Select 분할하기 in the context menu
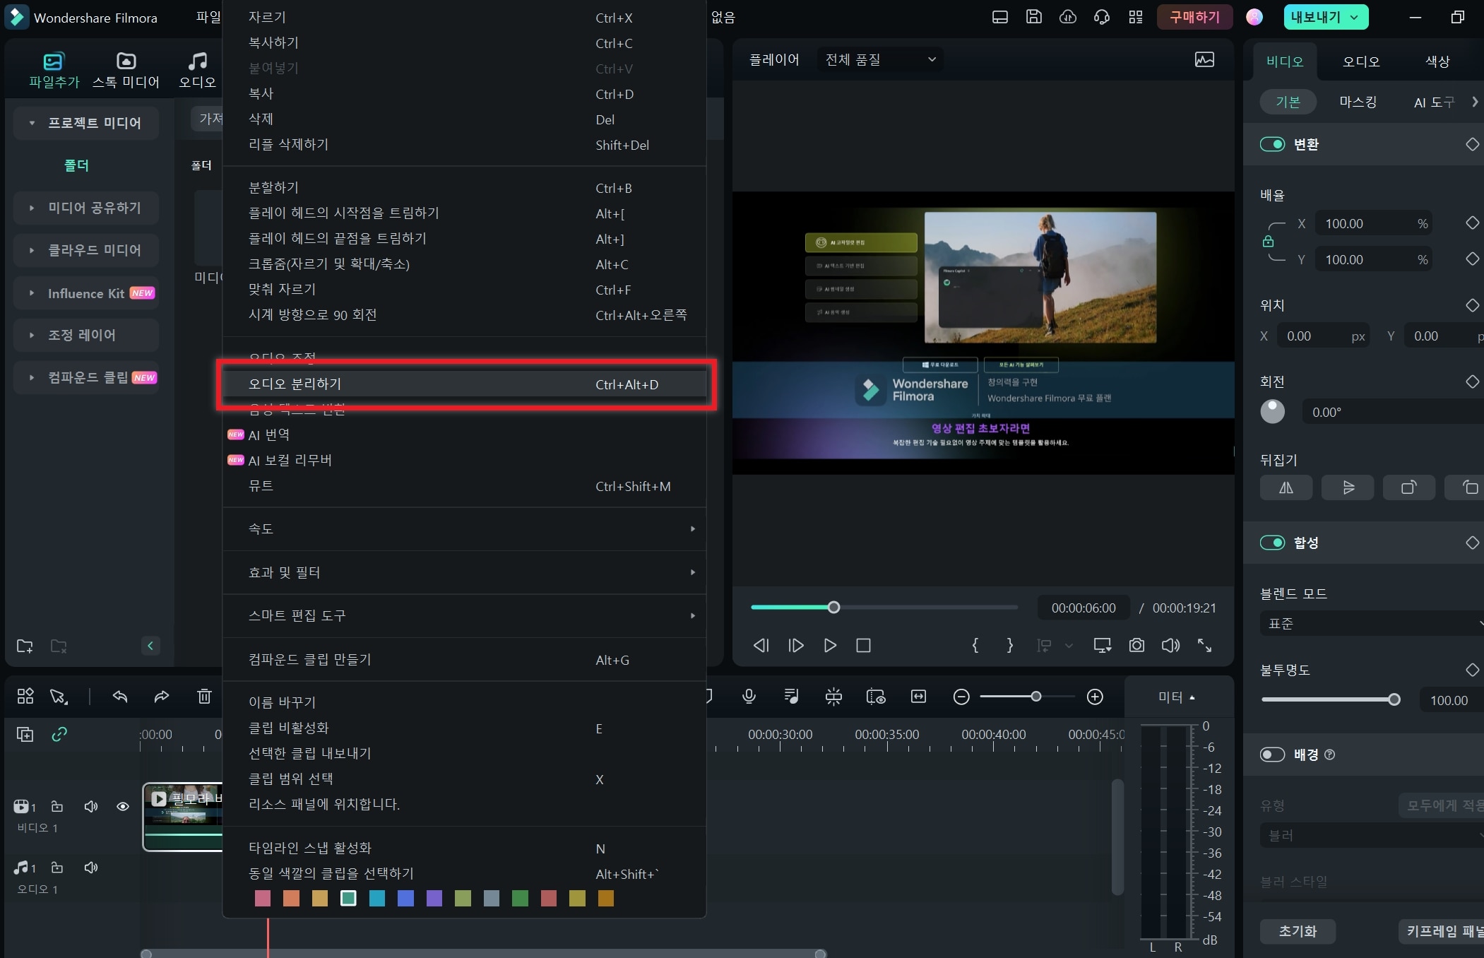This screenshot has width=1484, height=958. [x=465, y=188]
